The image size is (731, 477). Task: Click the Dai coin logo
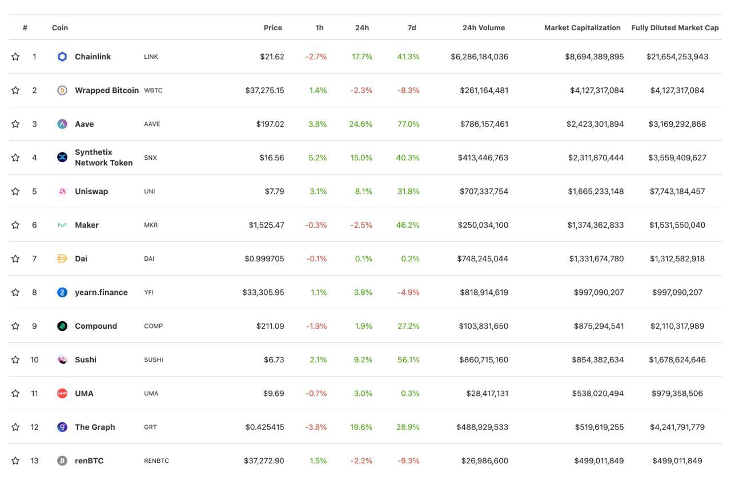[x=62, y=258]
